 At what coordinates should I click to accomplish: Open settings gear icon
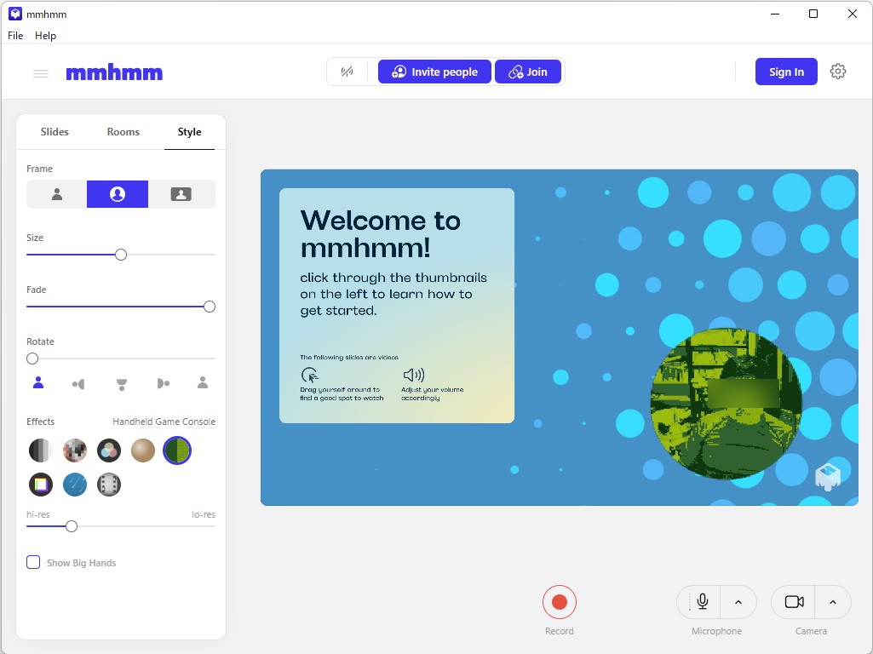(838, 72)
